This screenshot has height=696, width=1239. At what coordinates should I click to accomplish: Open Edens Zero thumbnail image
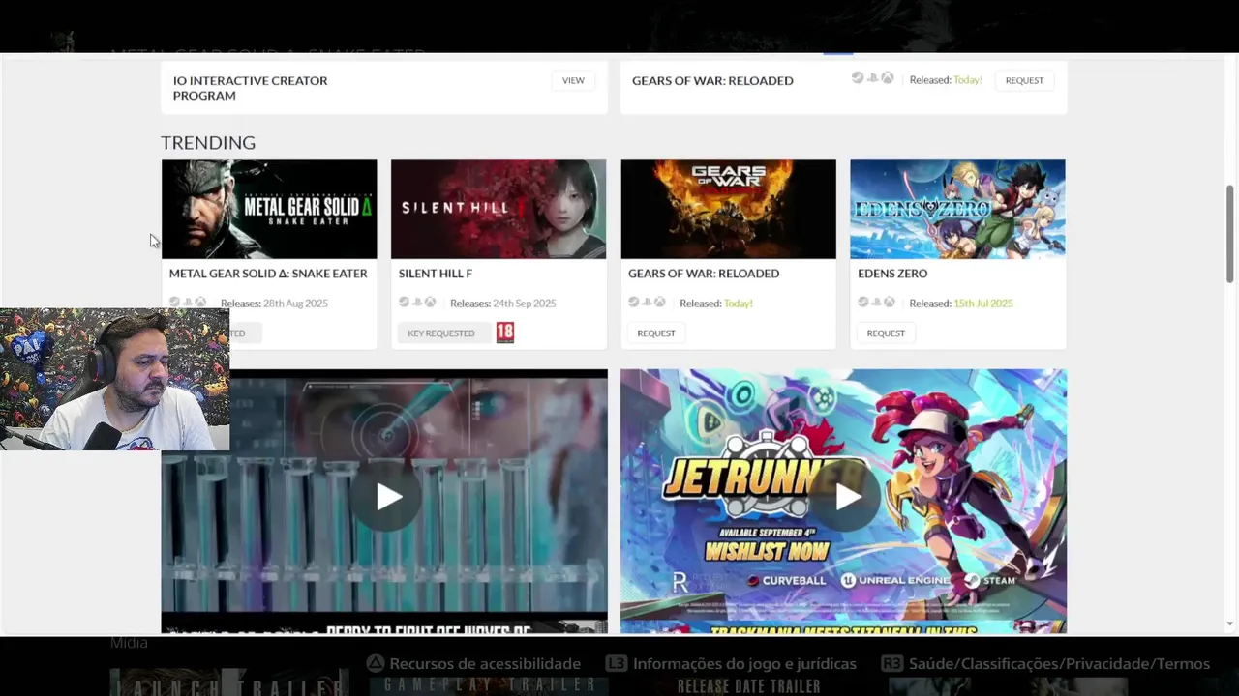coord(957,209)
